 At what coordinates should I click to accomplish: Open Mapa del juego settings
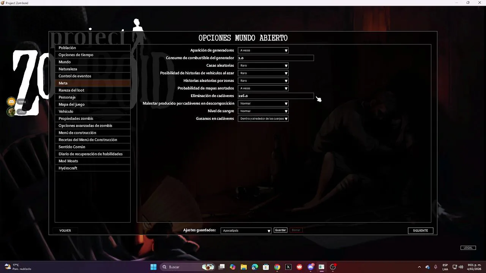(93, 104)
